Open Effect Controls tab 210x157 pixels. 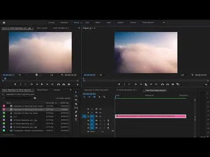42,28
